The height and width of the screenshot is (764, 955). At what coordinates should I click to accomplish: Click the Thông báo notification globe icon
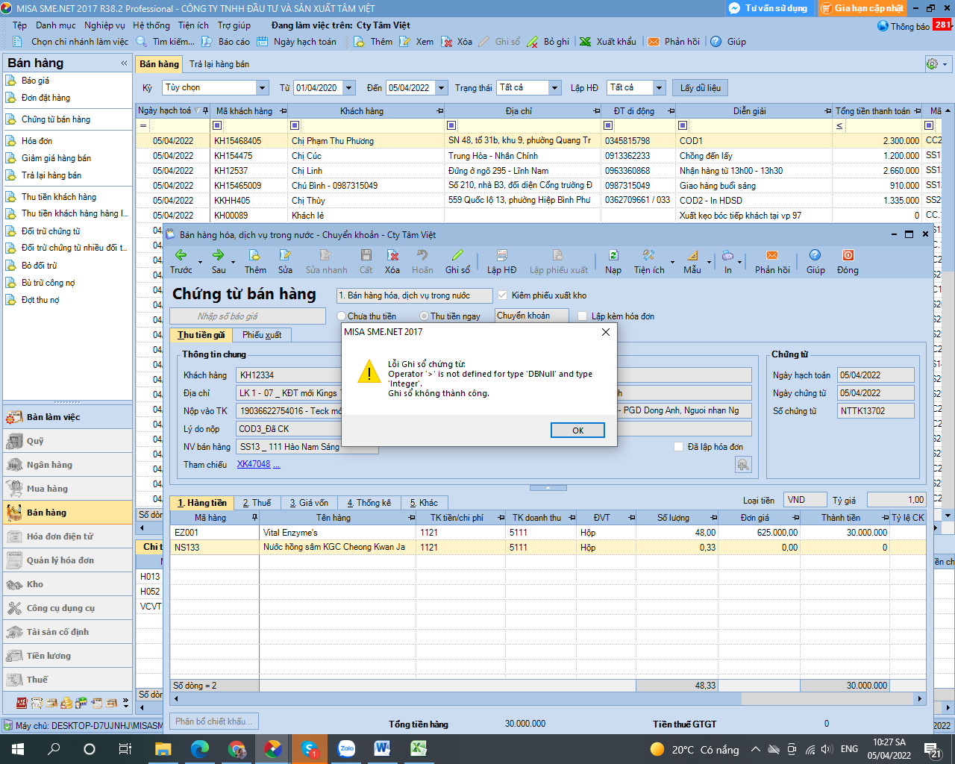tap(883, 26)
